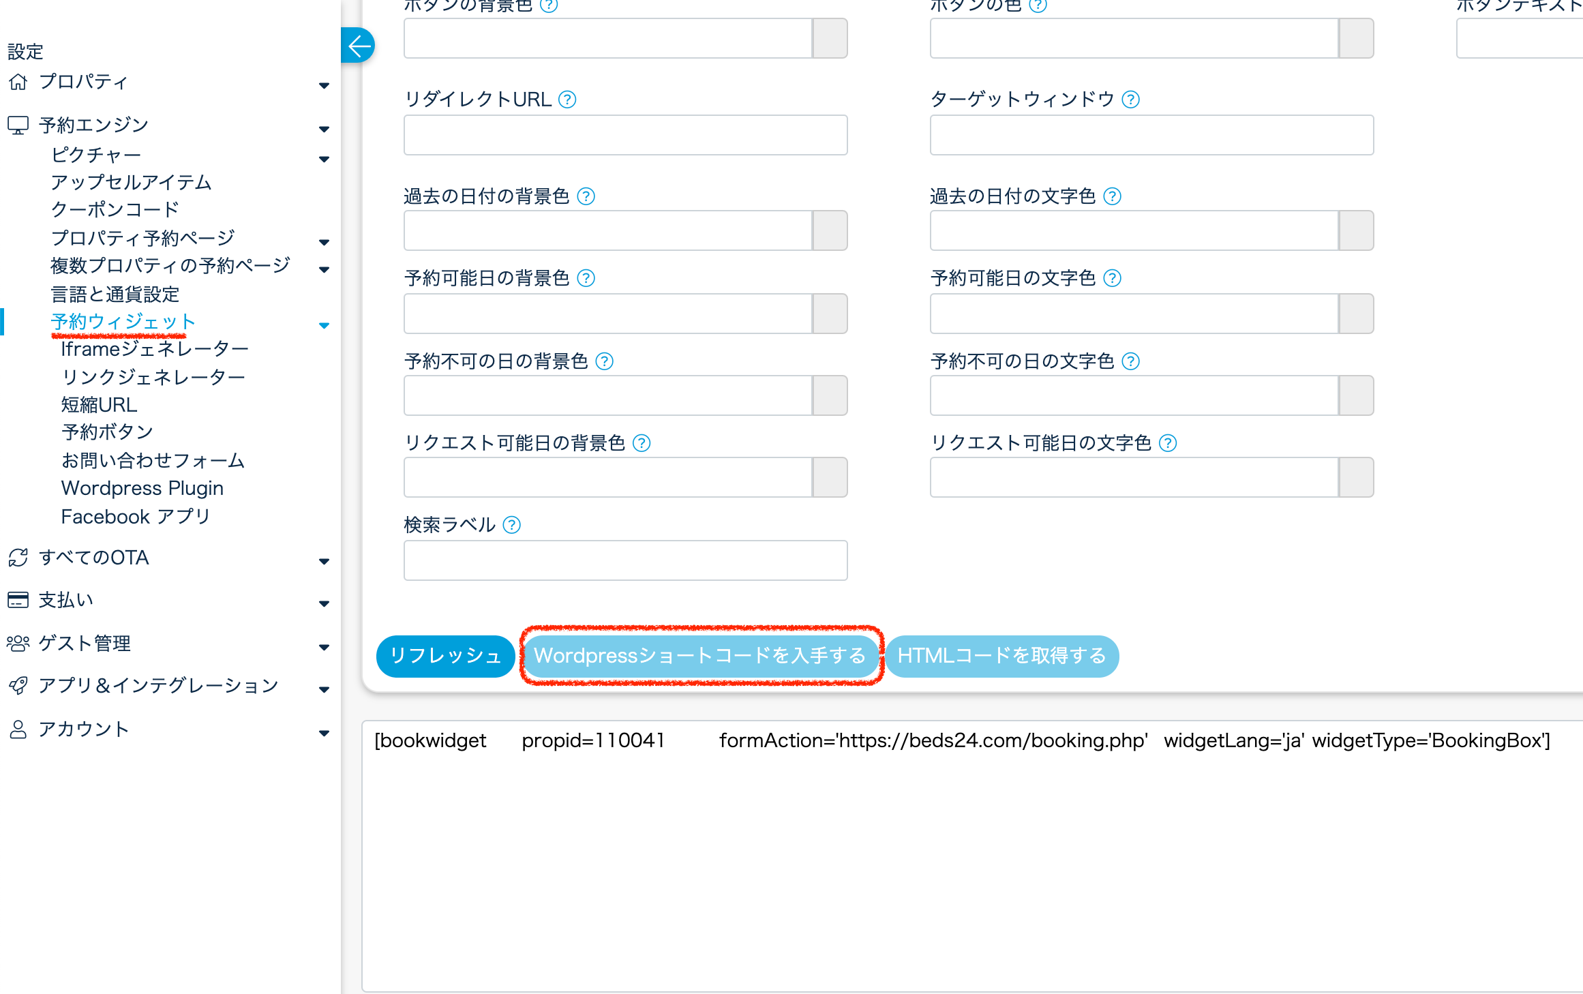The height and width of the screenshot is (994, 1583).
Task: Select Wordpress Plugin in the sidebar
Action: pyautogui.click(x=142, y=488)
